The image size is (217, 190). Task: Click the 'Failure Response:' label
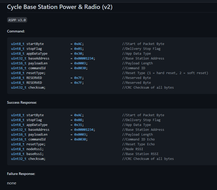(21, 174)
